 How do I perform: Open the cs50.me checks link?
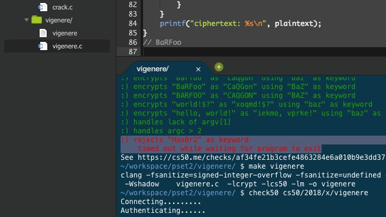pos(261,157)
